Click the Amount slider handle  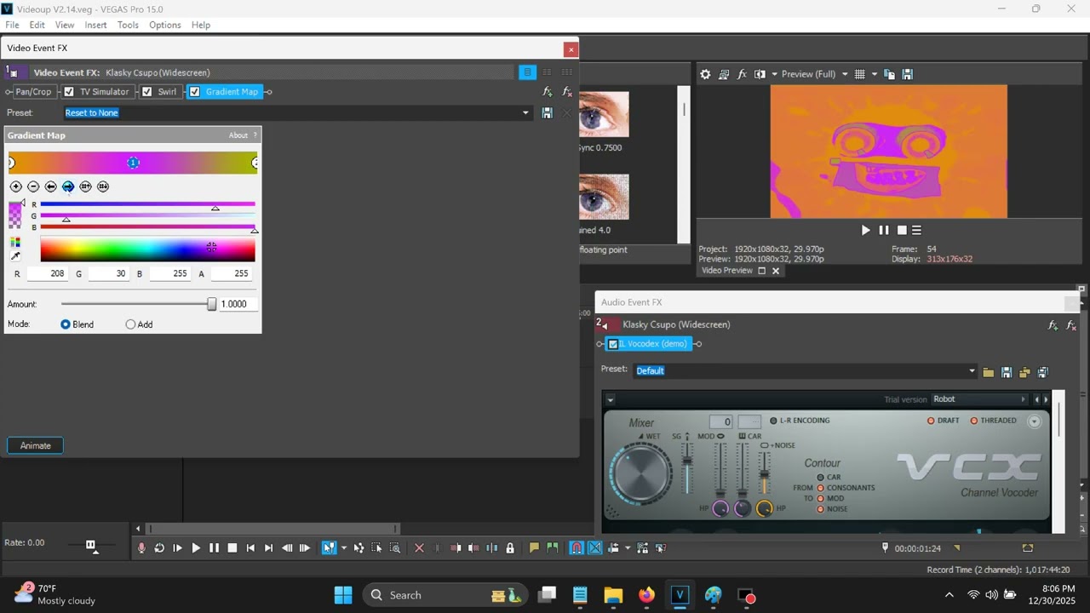212,304
